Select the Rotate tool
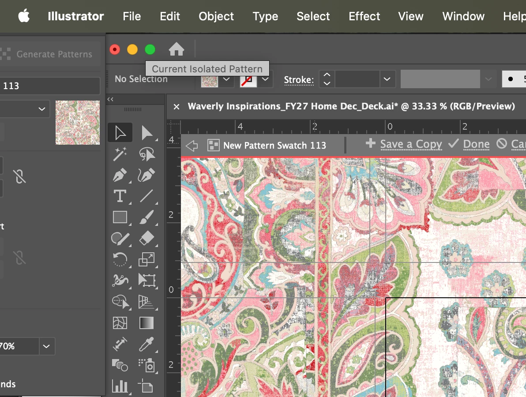Viewport: 526px width, 397px height. click(120, 259)
